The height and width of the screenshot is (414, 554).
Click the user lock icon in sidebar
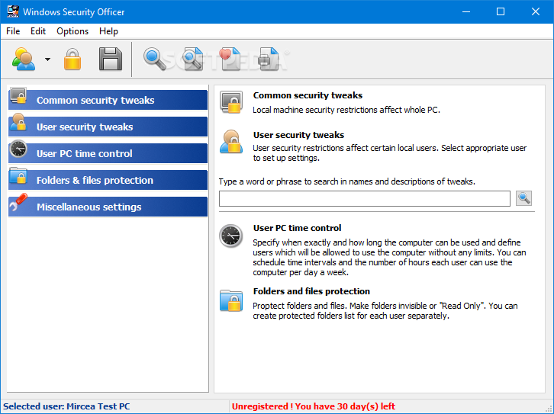pos(18,122)
